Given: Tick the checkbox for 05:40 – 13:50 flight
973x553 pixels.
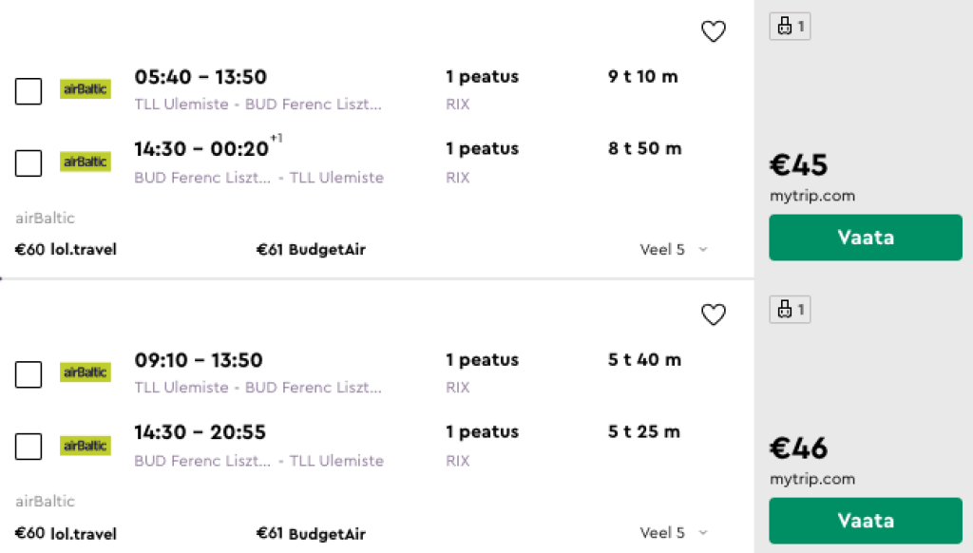Looking at the screenshot, I should tap(29, 91).
